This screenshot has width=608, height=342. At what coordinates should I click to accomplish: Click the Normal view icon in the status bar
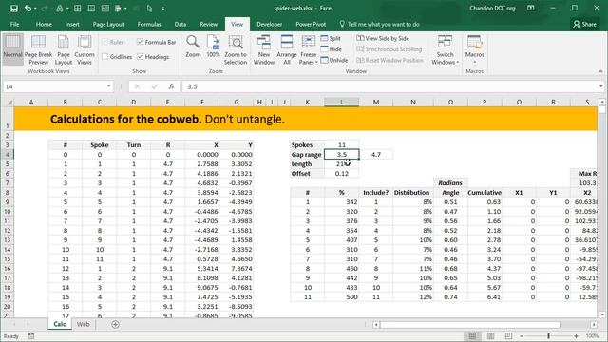click(x=472, y=336)
